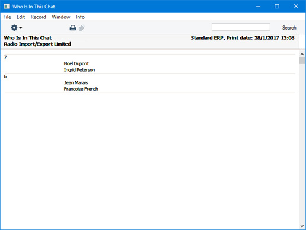Click the 'Who Is In This Chat' report heading

click(28, 38)
